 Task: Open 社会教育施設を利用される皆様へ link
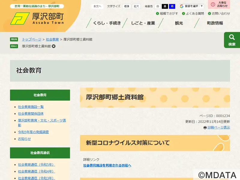[107, 165]
